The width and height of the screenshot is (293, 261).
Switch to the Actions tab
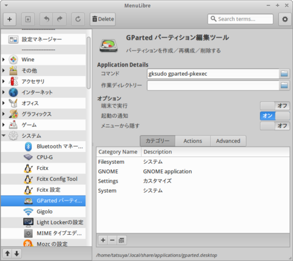tap(193, 141)
